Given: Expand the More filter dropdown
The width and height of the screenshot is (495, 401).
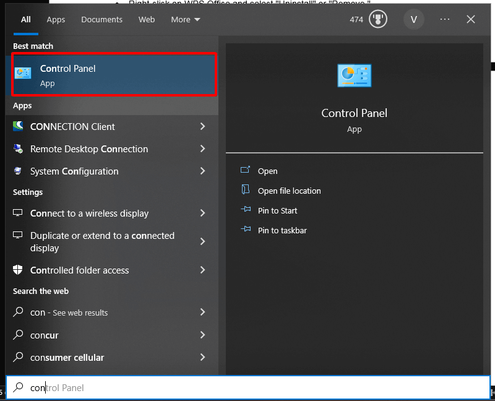Looking at the screenshot, I should 186,19.
